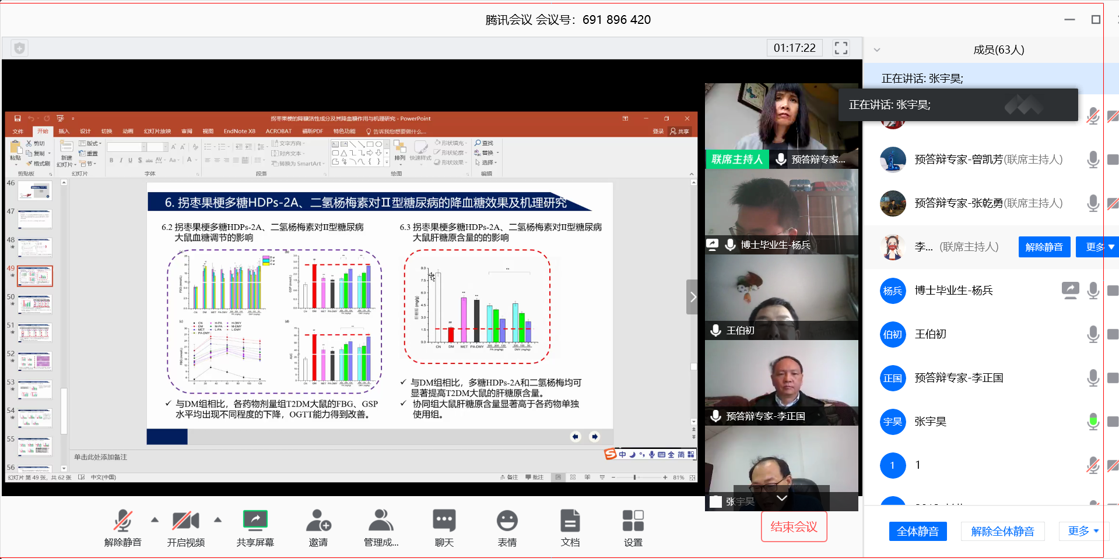Screen dimensions: 1119x559
Task: Toggle microphone for member 王伯初
Action: (x=1093, y=334)
